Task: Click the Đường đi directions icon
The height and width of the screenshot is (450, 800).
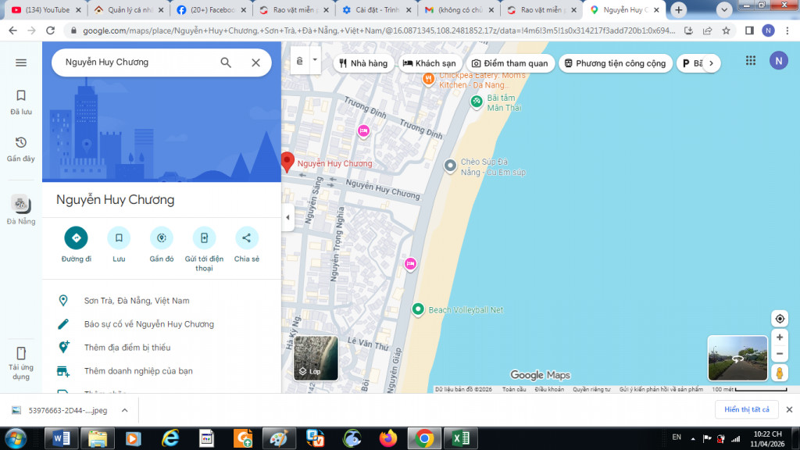Action: point(76,237)
